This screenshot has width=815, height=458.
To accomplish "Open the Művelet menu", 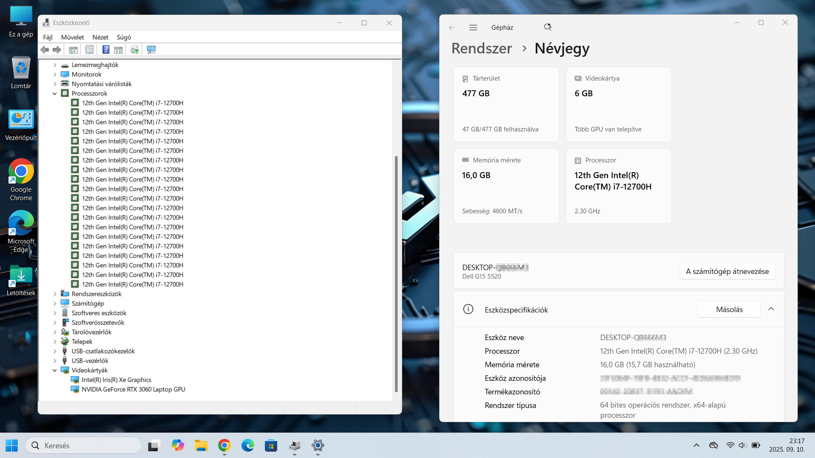I will (72, 37).
